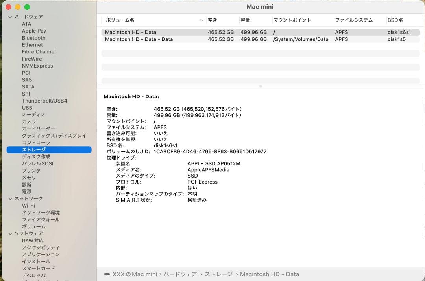This screenshot has width=425, height=281.
Task: Sort by ファイルシステム column header
Action: coord(354,20)
